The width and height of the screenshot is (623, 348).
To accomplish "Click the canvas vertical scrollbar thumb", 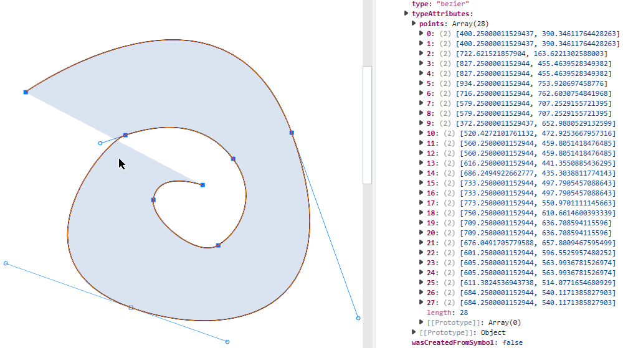I will click(367, 125).
